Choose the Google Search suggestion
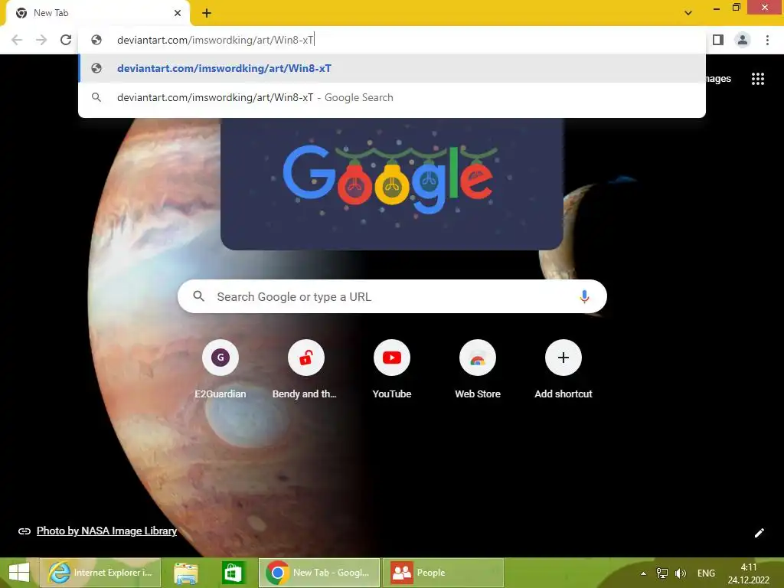 coord(392,97)
